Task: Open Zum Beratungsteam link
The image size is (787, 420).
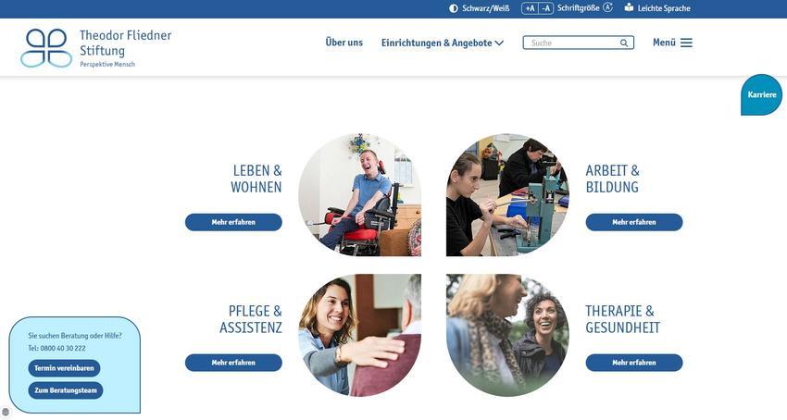Action: point(66,390)
